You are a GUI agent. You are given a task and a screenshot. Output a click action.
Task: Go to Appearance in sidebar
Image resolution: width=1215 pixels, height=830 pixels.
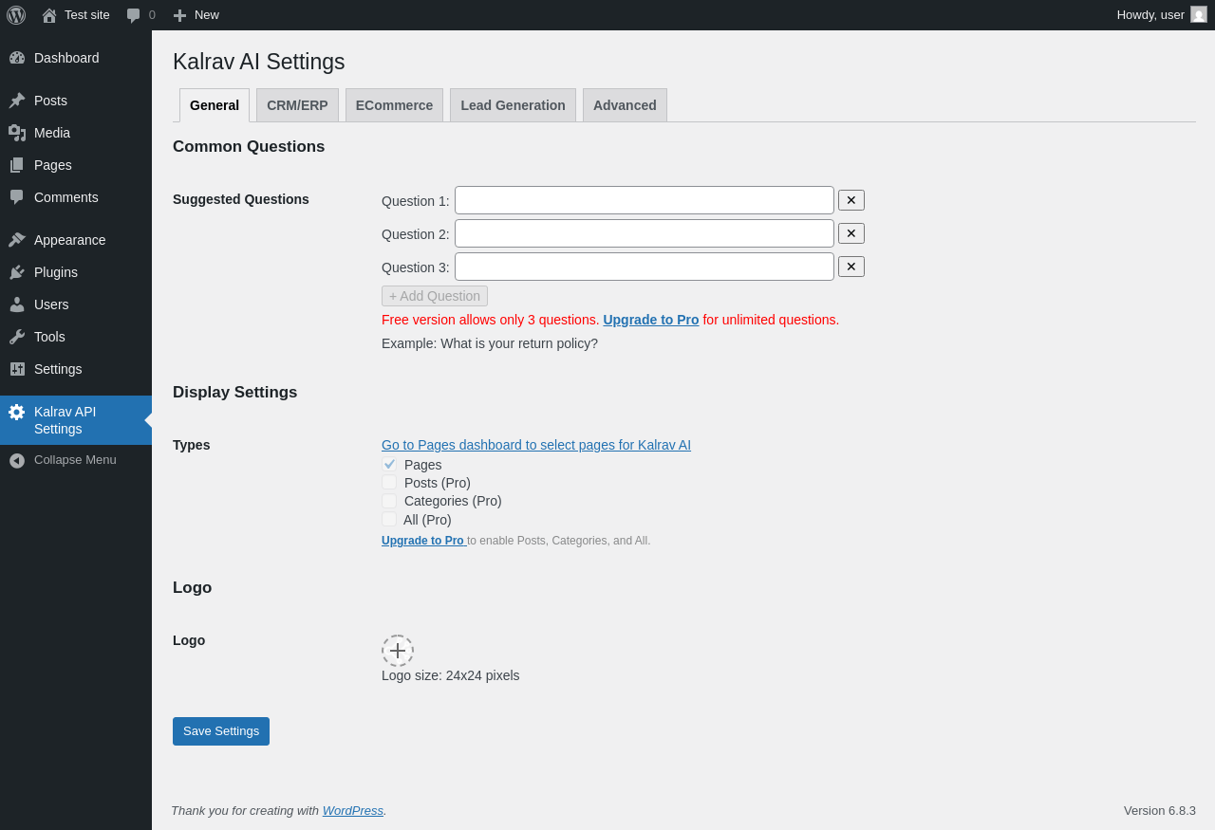pyautogui.click(x=69, y=240)
